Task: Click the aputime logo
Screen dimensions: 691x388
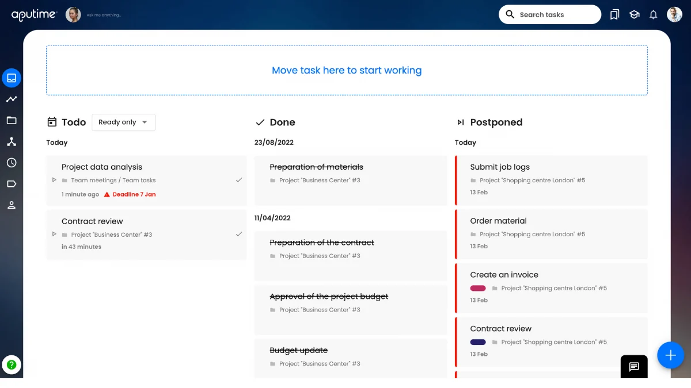Action: click(x=34, y=15)
